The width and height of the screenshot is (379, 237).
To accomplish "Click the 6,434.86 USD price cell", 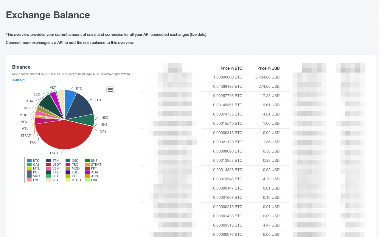I will [x=268, y=77].
